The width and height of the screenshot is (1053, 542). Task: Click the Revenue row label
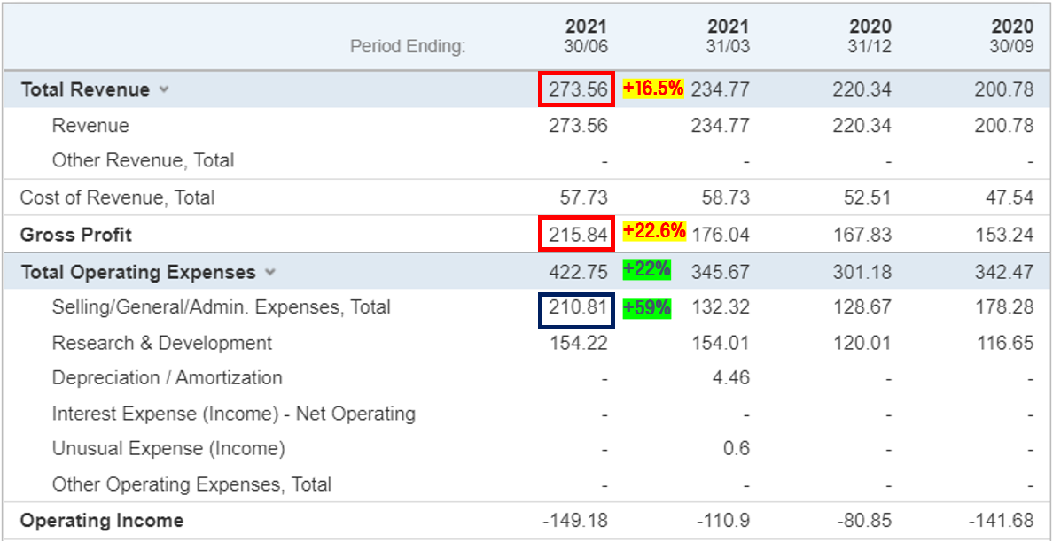coord(90,126)
